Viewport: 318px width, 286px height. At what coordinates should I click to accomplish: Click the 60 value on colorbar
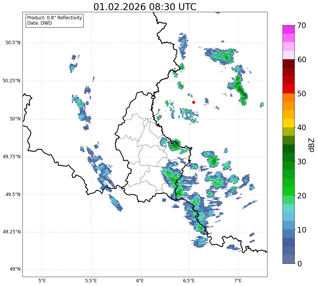pyautogui.click(x=302, y=60)
